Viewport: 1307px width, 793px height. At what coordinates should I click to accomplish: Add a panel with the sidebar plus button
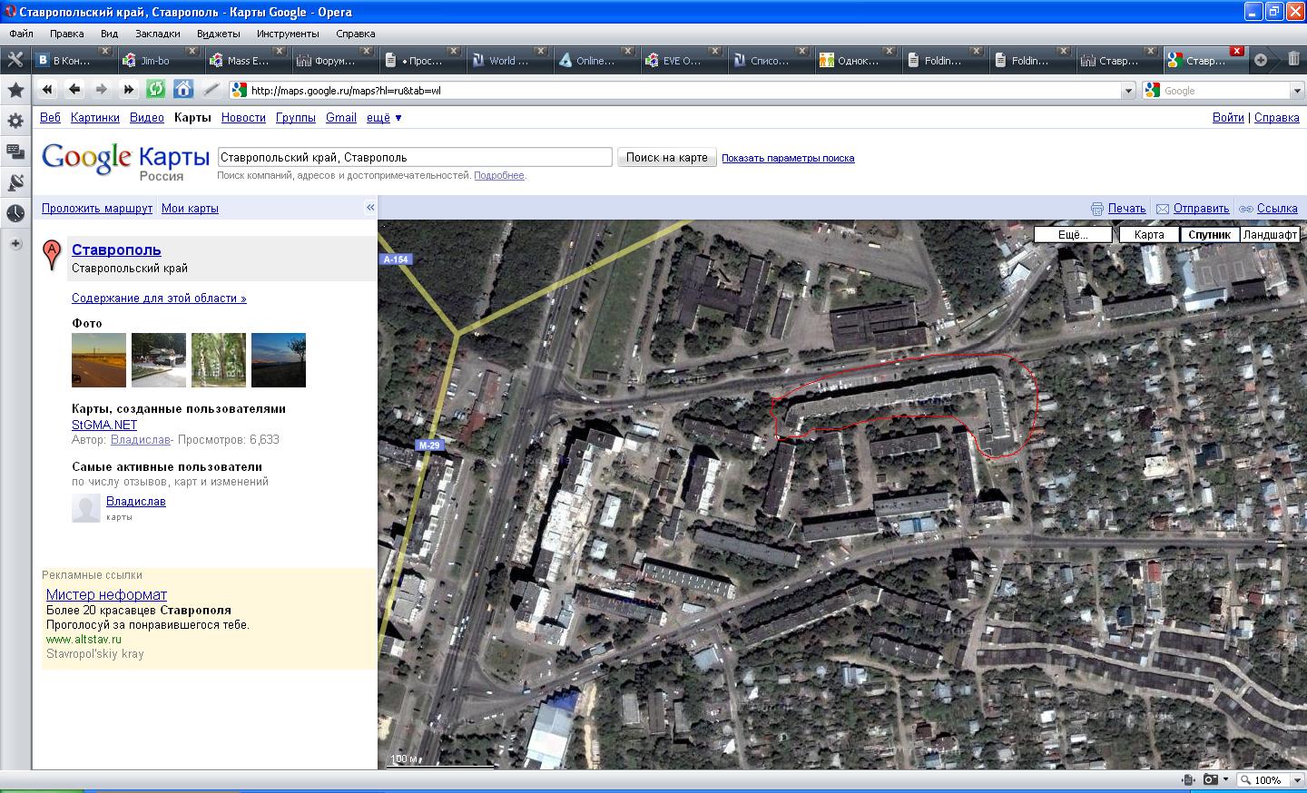pos(15,244)
